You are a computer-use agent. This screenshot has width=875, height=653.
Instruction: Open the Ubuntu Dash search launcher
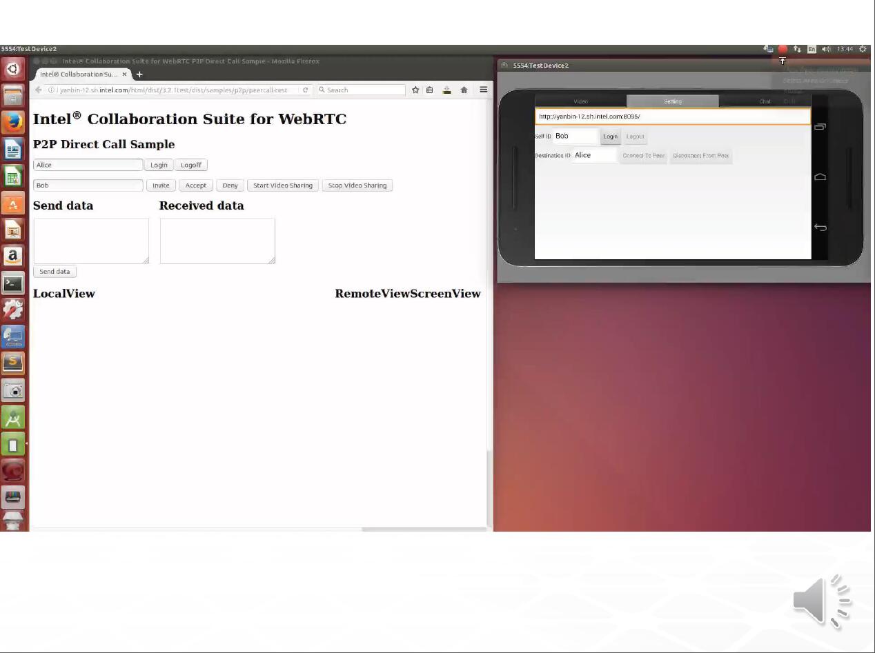point(13,68)
